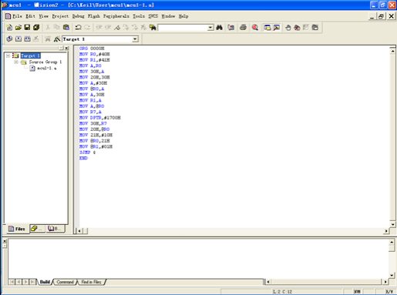Image resolution: width=397 pixels, height=295 pixels.
Task: Switch to the Books tab in project pane
Action: point(55,229)
